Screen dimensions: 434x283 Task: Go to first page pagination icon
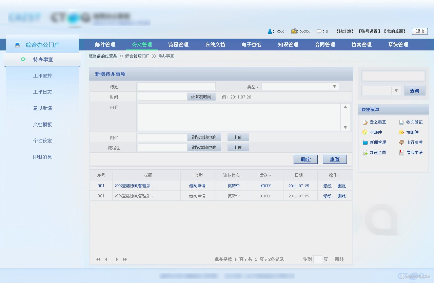click(x=98, y=259)
